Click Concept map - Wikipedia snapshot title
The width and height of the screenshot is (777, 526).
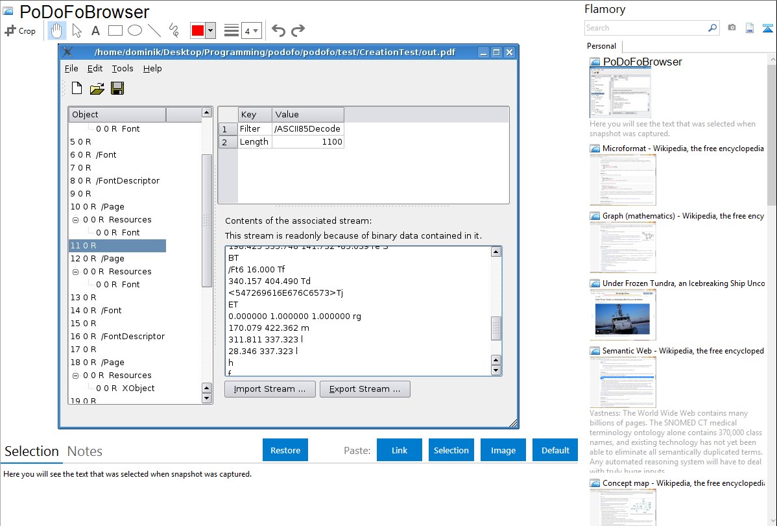click(683, 483)
